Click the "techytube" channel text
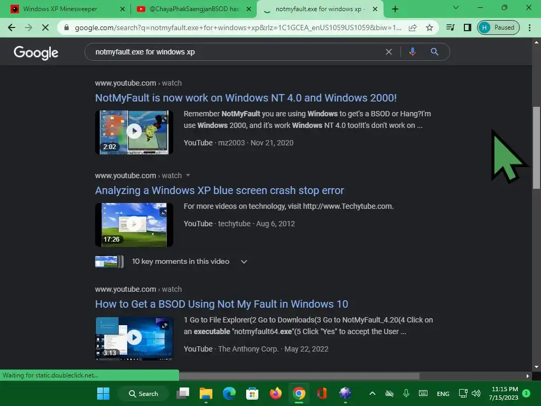 234,224
